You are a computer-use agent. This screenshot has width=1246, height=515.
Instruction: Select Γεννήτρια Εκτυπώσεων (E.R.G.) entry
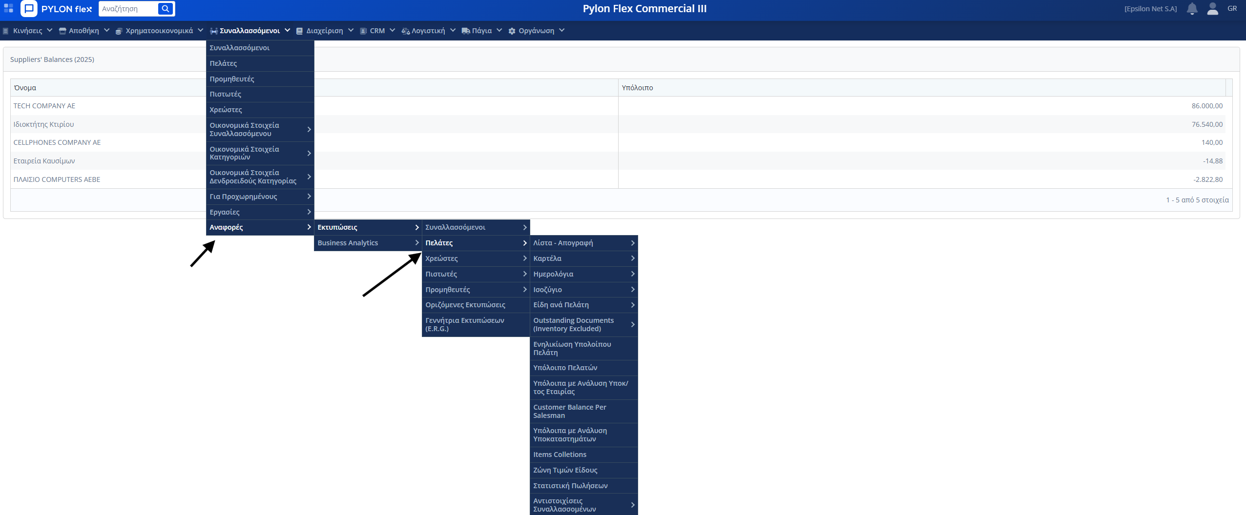pyautogui.click(x=476, y=324)
